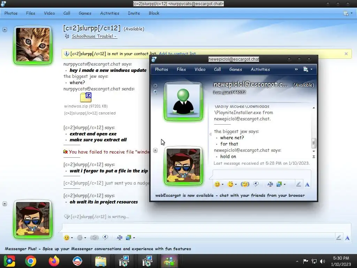Click webEscargot is now available banner
Screen dimensions: 357x268
(230, 195)
